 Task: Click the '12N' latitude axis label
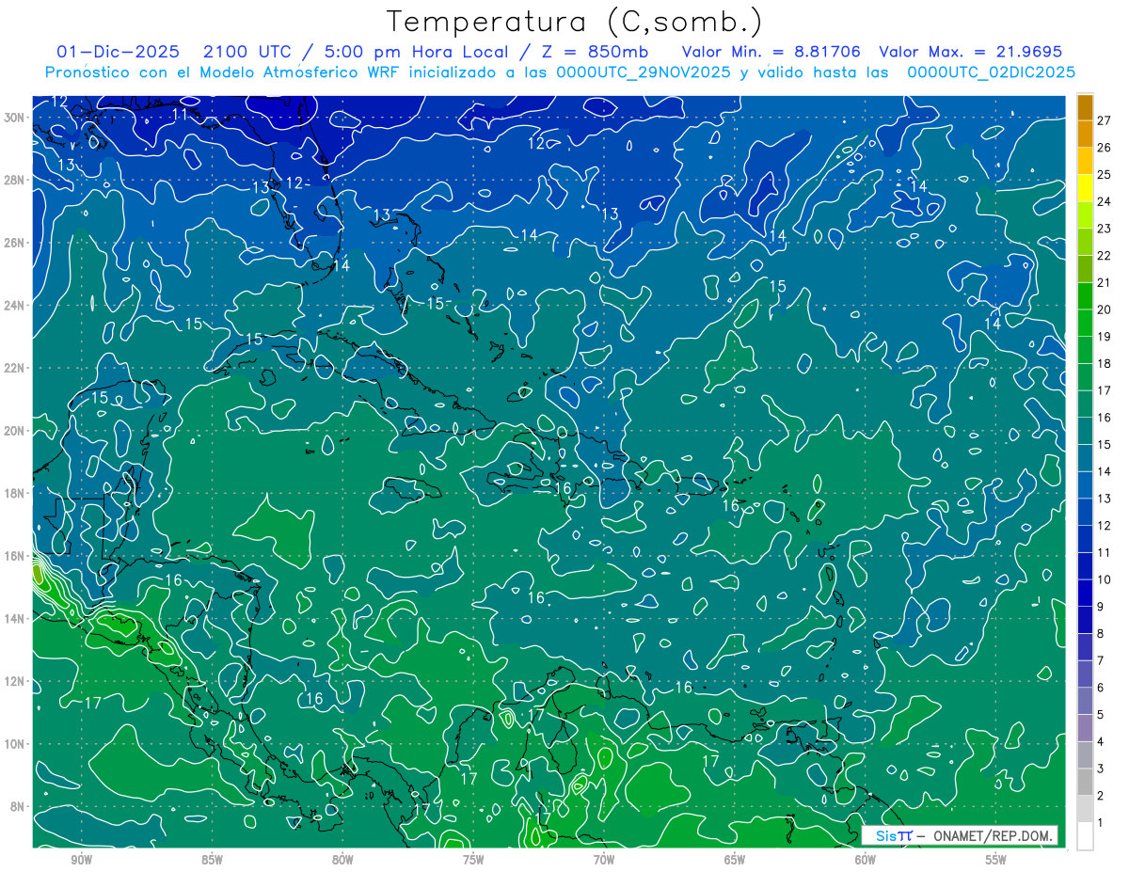pos(15,681)
